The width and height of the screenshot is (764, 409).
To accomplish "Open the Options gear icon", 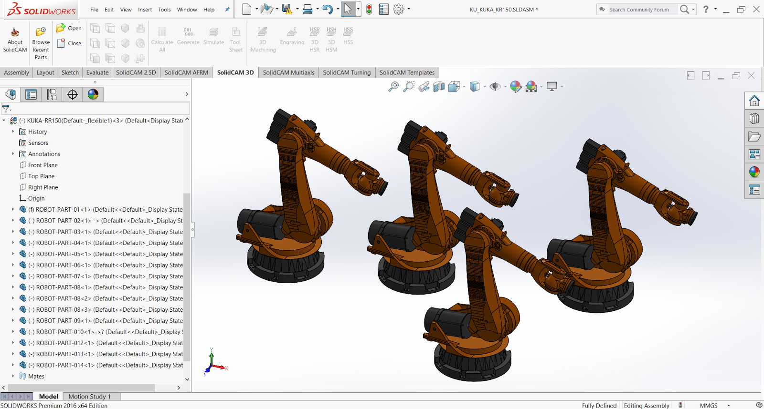I will [399, 9].
